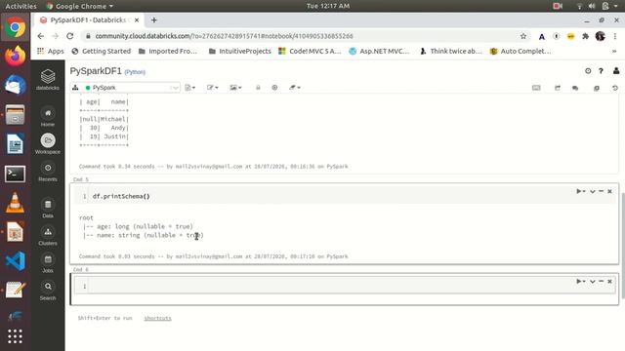Open the help question mark icon
This screenshot has width=625, height=351.
click(x=601, y=71)
